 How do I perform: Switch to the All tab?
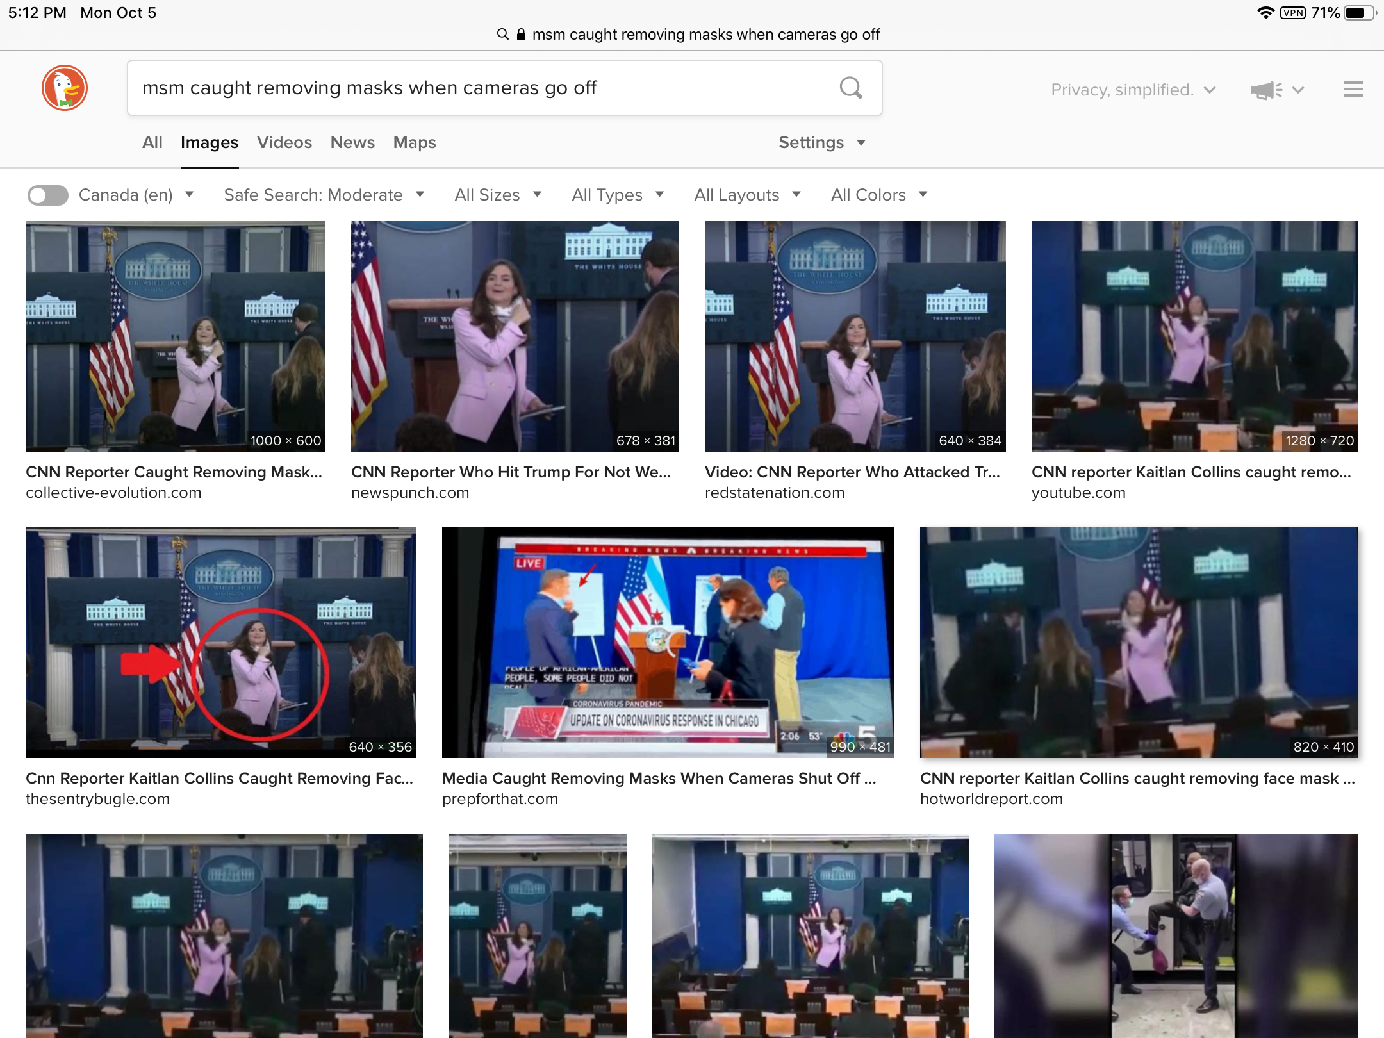[x=152, y=142]
